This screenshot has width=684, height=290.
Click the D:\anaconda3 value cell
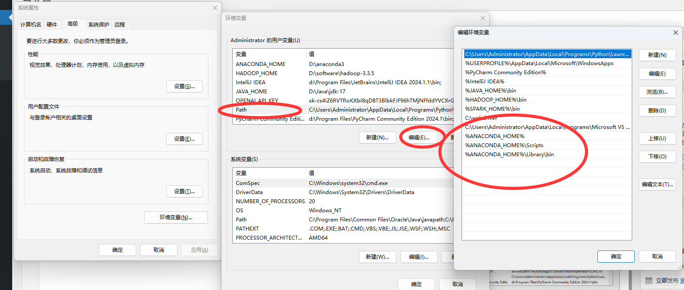pos(326,64)
